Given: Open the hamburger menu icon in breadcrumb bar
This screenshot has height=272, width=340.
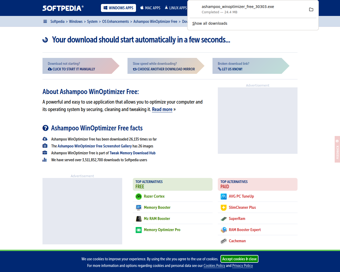Looking at the screenshot, I should tap(45, 22).
